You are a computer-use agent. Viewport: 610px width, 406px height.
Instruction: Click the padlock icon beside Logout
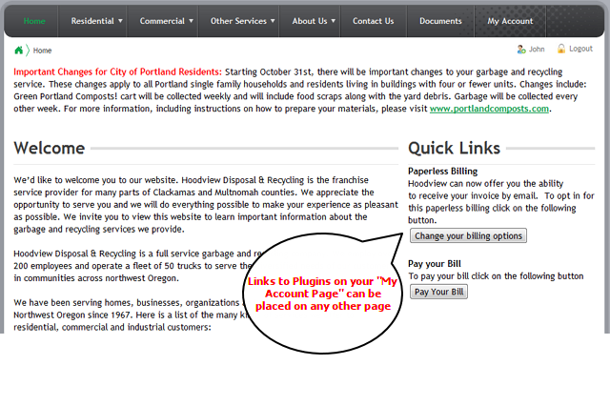(x=561, y=49)
